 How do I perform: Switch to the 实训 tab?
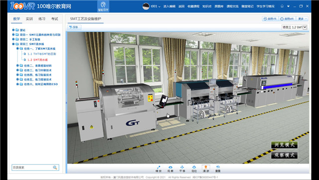(29, 19)
